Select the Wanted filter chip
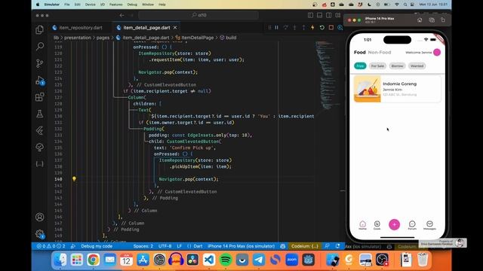Viewport: 483px width, 271px height. [417, 65]
